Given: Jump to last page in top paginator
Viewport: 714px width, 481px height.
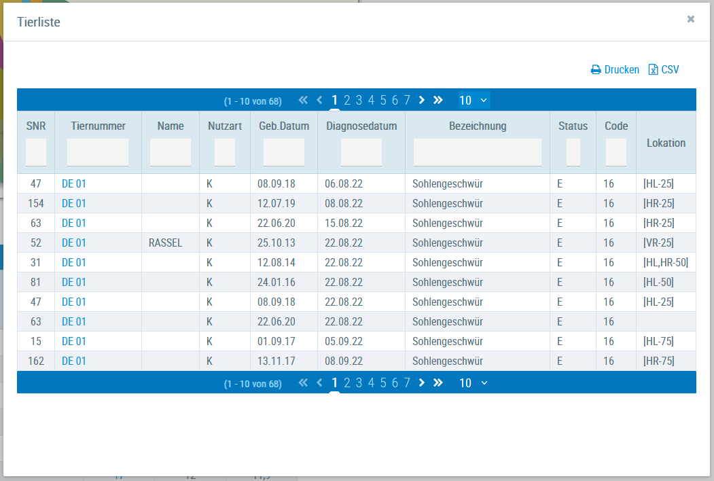Looking at the screenshot, I should point(438,101).
